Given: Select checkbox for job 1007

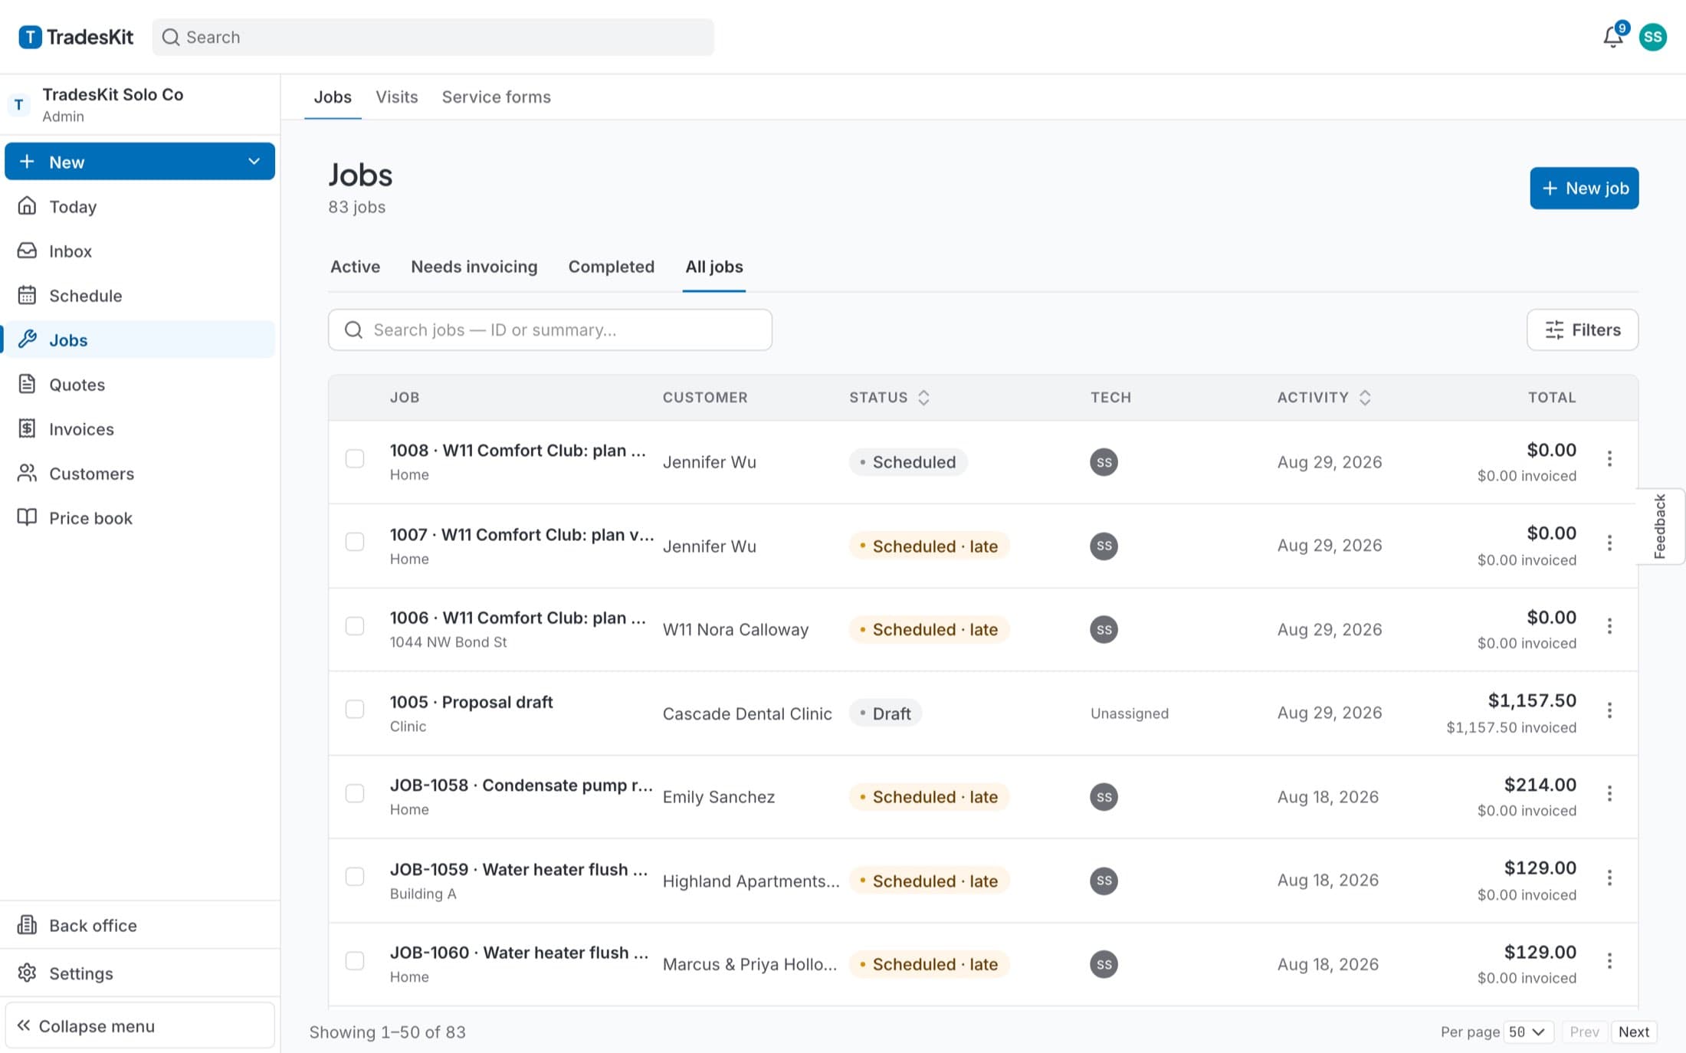Looking at the screenshot, I should coord(355,543).
